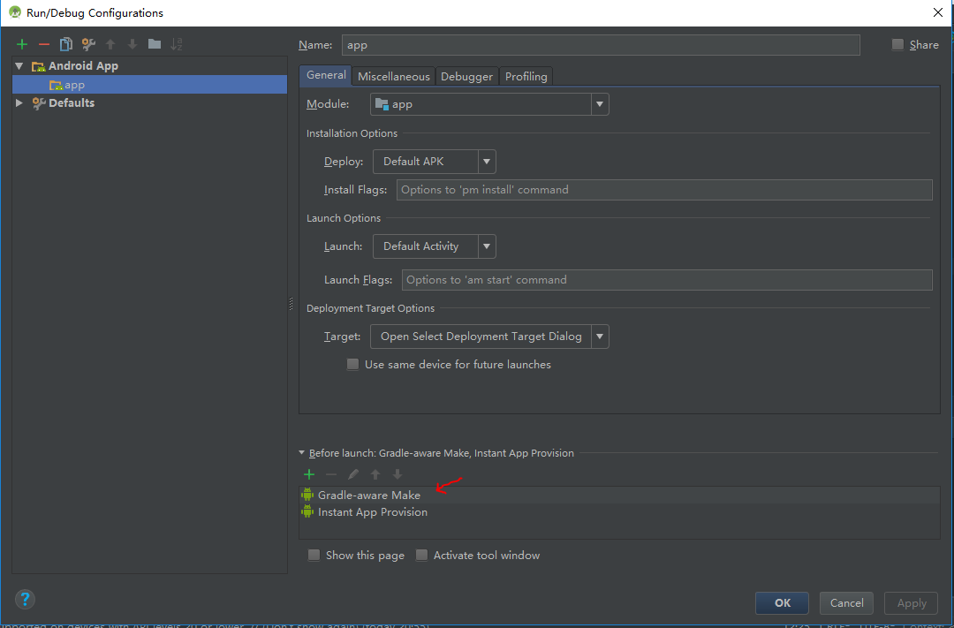Screen dimensions: 954x628
Task: Create a new configuration folder
Action: coord(152,43)
